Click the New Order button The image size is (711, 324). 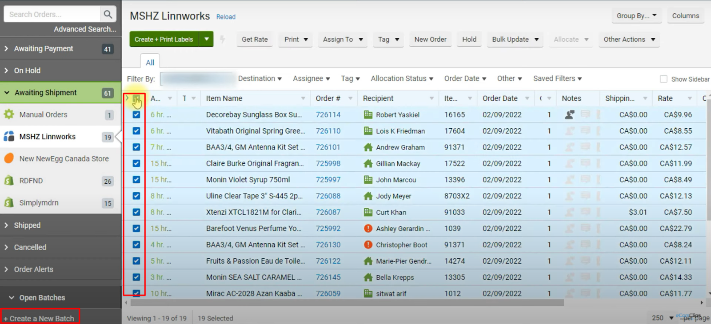pyautogui.click(x=430, y=39)
